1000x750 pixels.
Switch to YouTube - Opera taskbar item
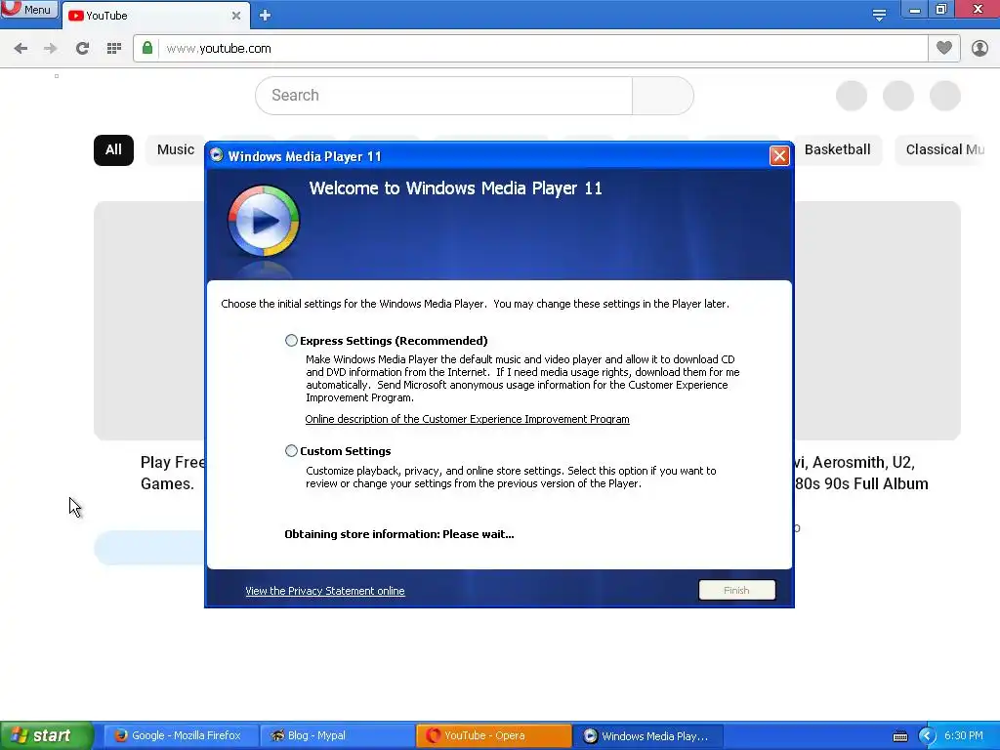point(493,735)
